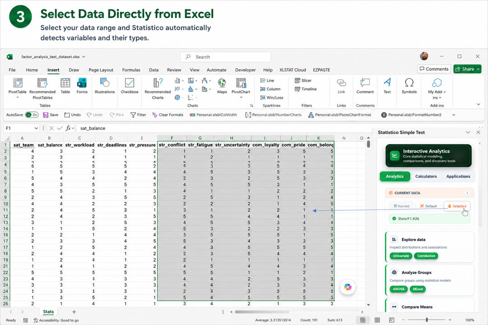Insert a Table
This screenshot has width=488, height=325.
[x=65, y=86]
